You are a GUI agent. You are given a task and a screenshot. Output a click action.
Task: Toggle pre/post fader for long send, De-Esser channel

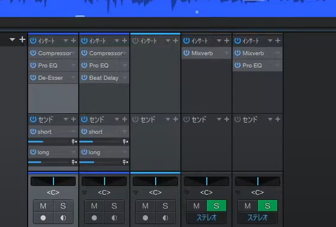coord(74,162)
